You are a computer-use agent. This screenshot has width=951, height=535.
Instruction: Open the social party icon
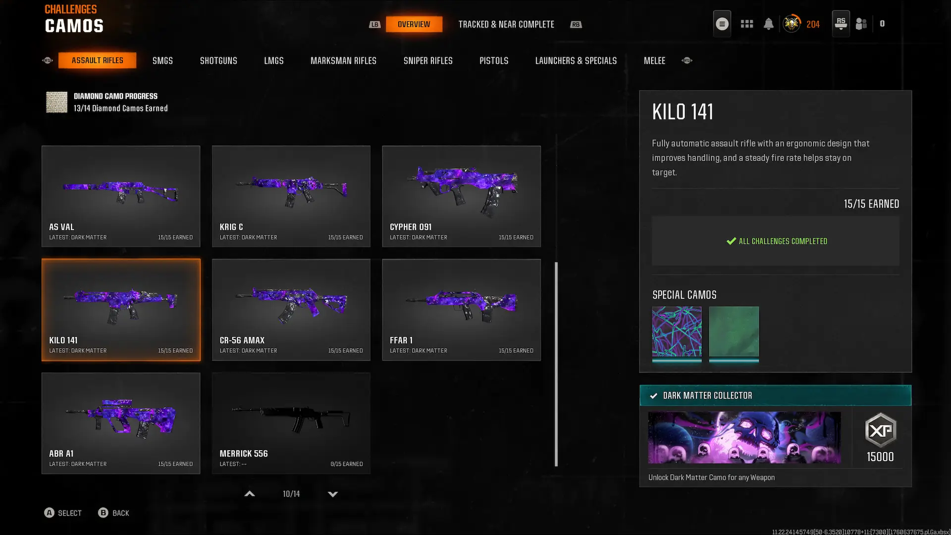861,24
